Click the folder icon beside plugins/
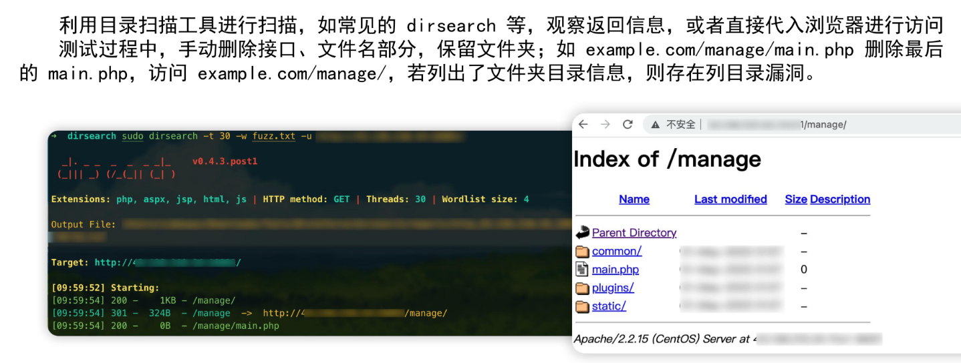Screen dimensions: 961x363 tap(582, 288)
